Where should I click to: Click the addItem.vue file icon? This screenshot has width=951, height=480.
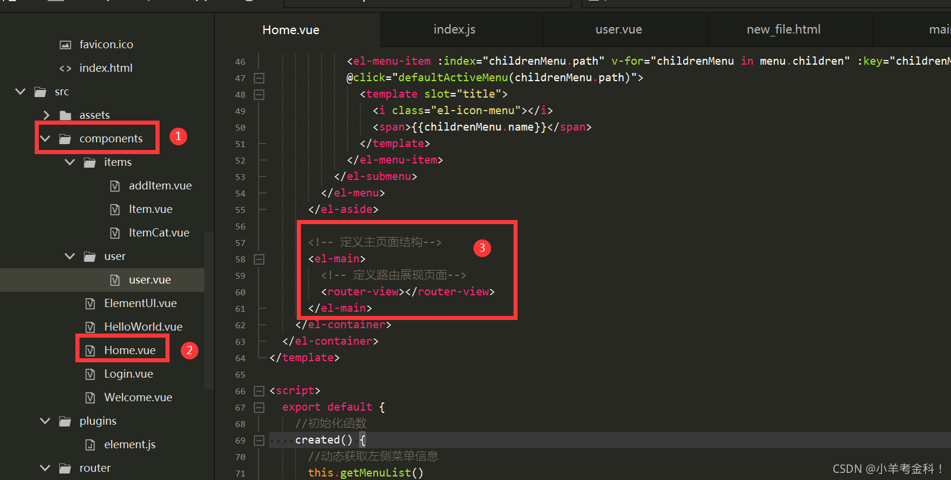(x=115, y=186)
